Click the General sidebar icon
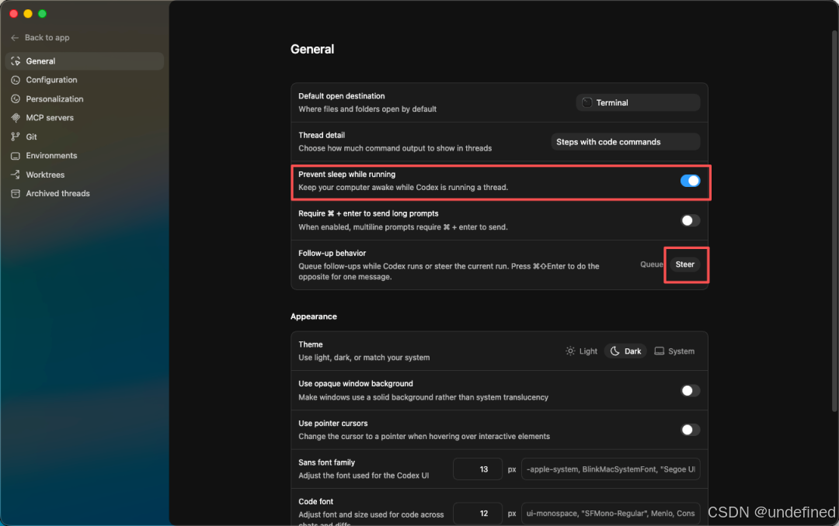Viewport: 839px width, 526px height. pyautogui.click(x=16, y=61)
